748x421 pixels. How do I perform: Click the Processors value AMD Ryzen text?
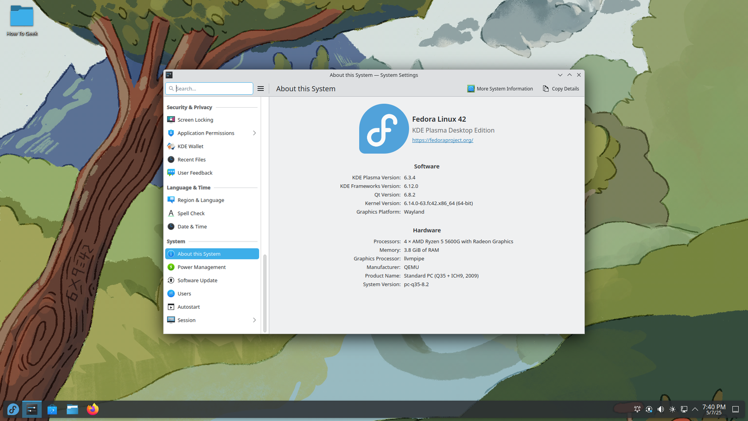coord(458,241)
